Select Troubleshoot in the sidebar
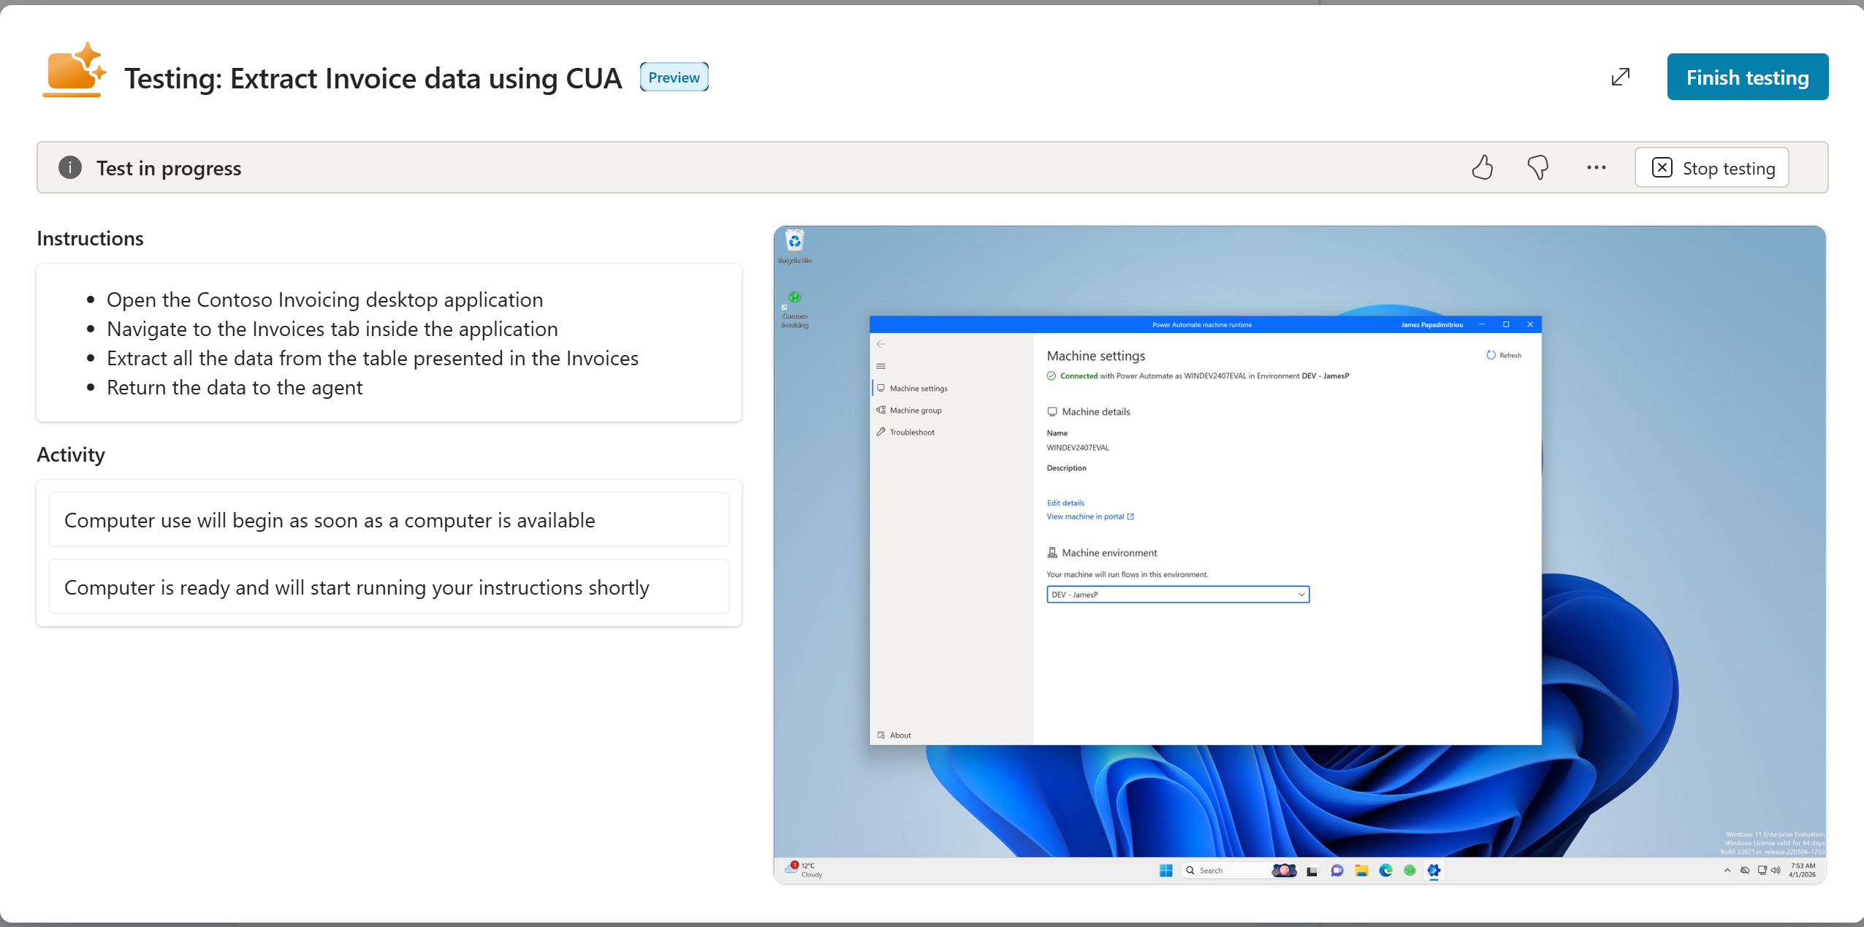Screen dimensions: 1864x927 point(911,432)
